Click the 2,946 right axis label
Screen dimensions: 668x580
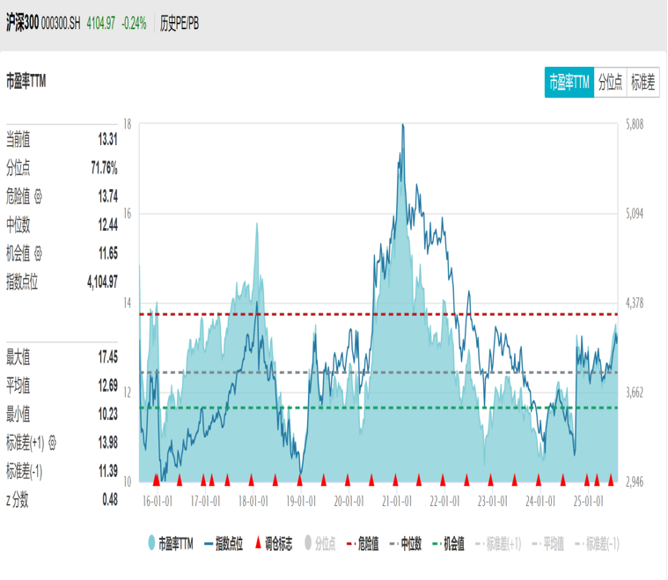635,481
